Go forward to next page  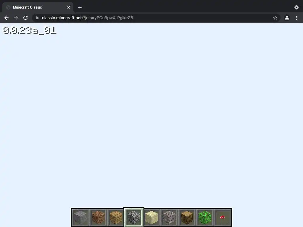(16, 18)
